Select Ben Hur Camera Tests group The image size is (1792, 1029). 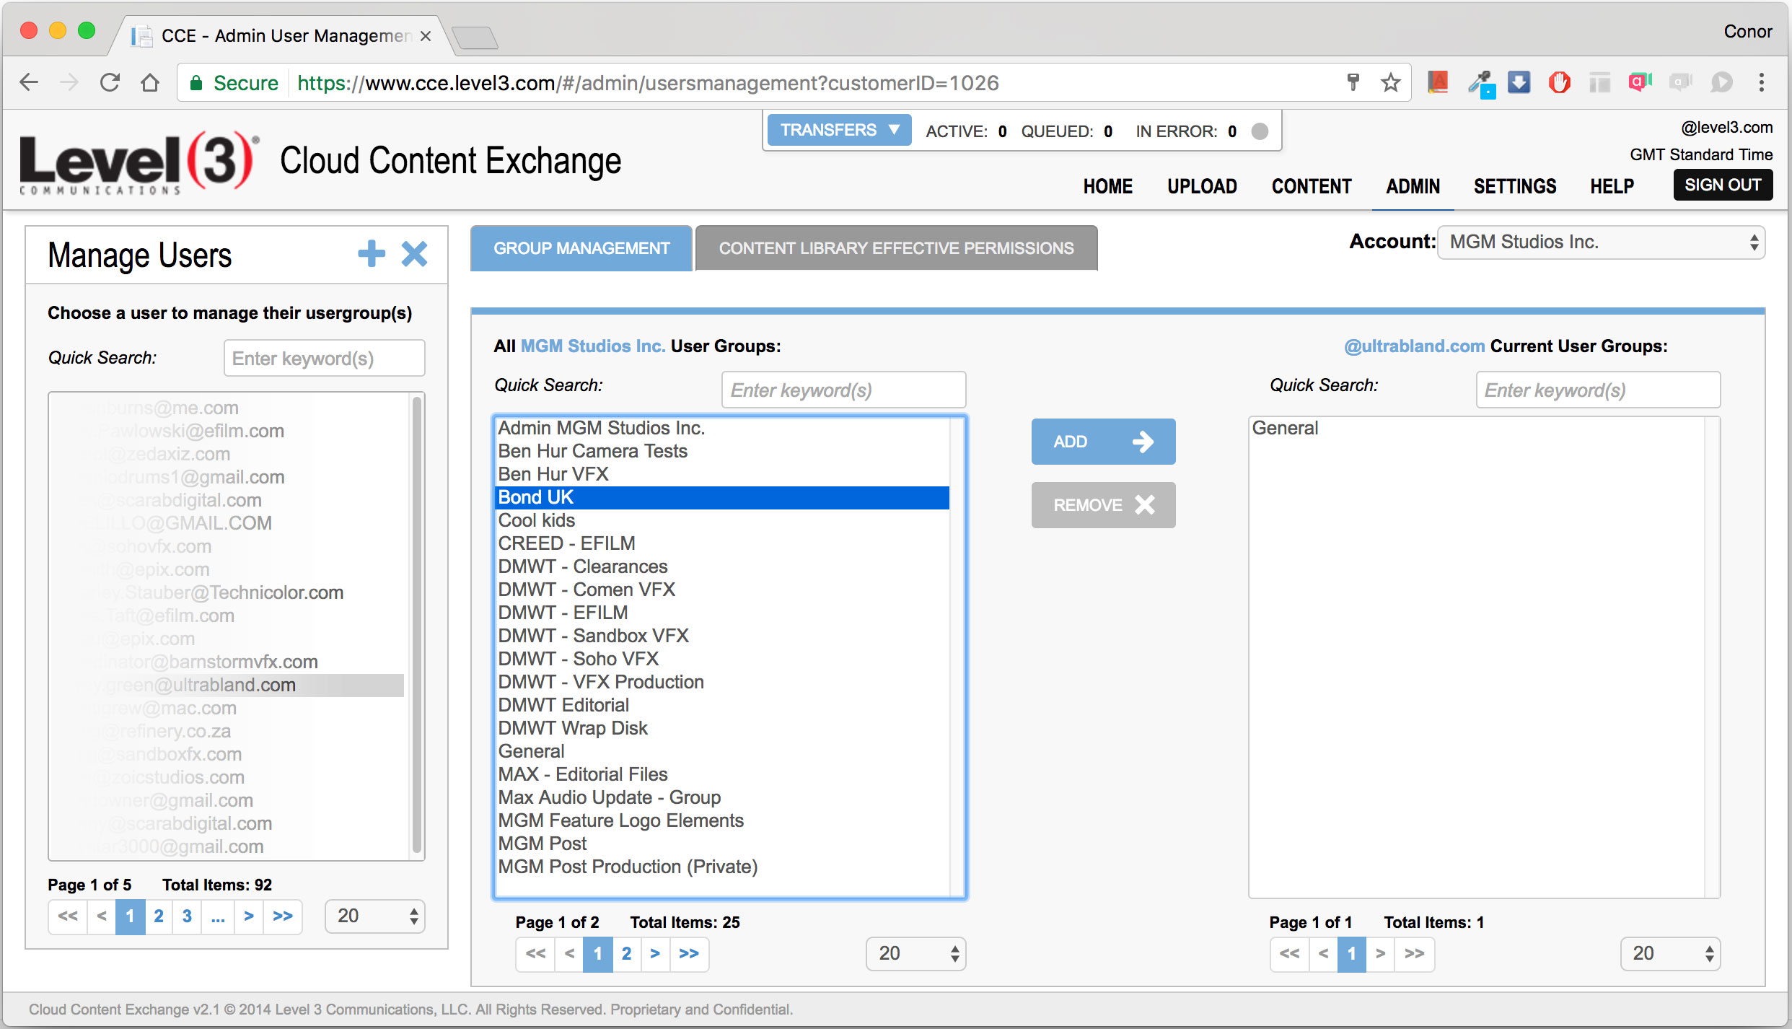pos(723,451)
